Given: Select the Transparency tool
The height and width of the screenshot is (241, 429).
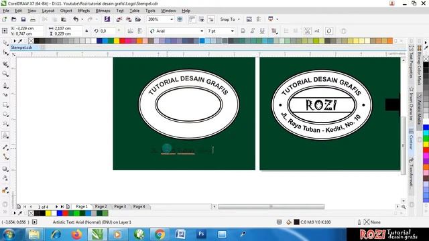Looking at the screenshot, I should click(x=5, y=178).
